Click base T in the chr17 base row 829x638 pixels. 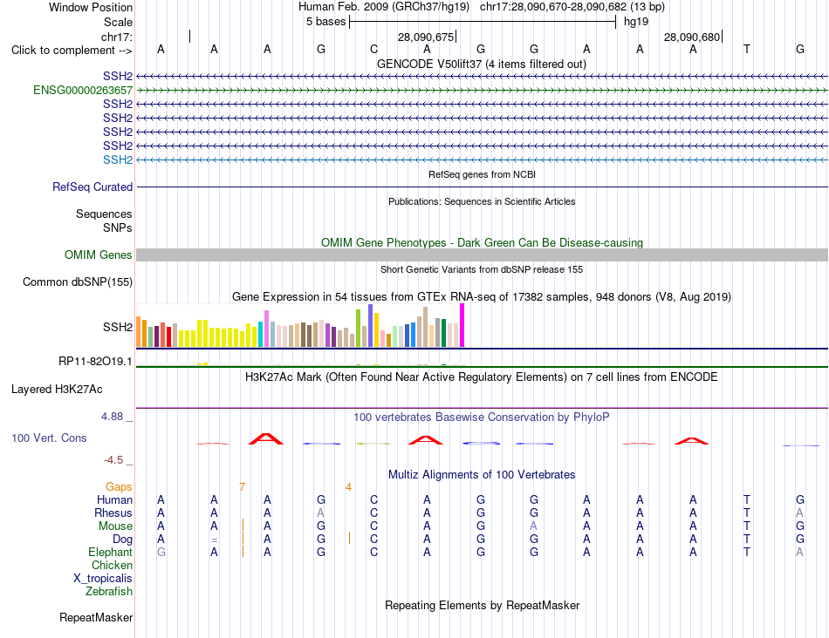[746, 49]
